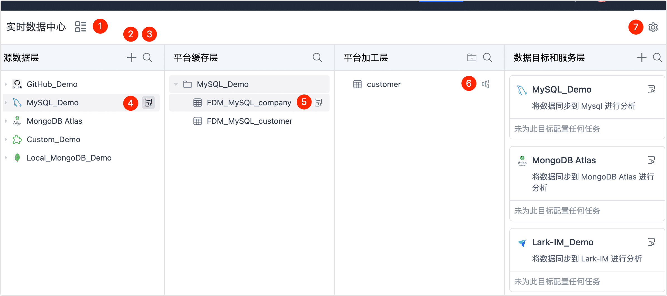Click the MySQL_Demo target card title
Screen dimensions: 667x296
562,89
